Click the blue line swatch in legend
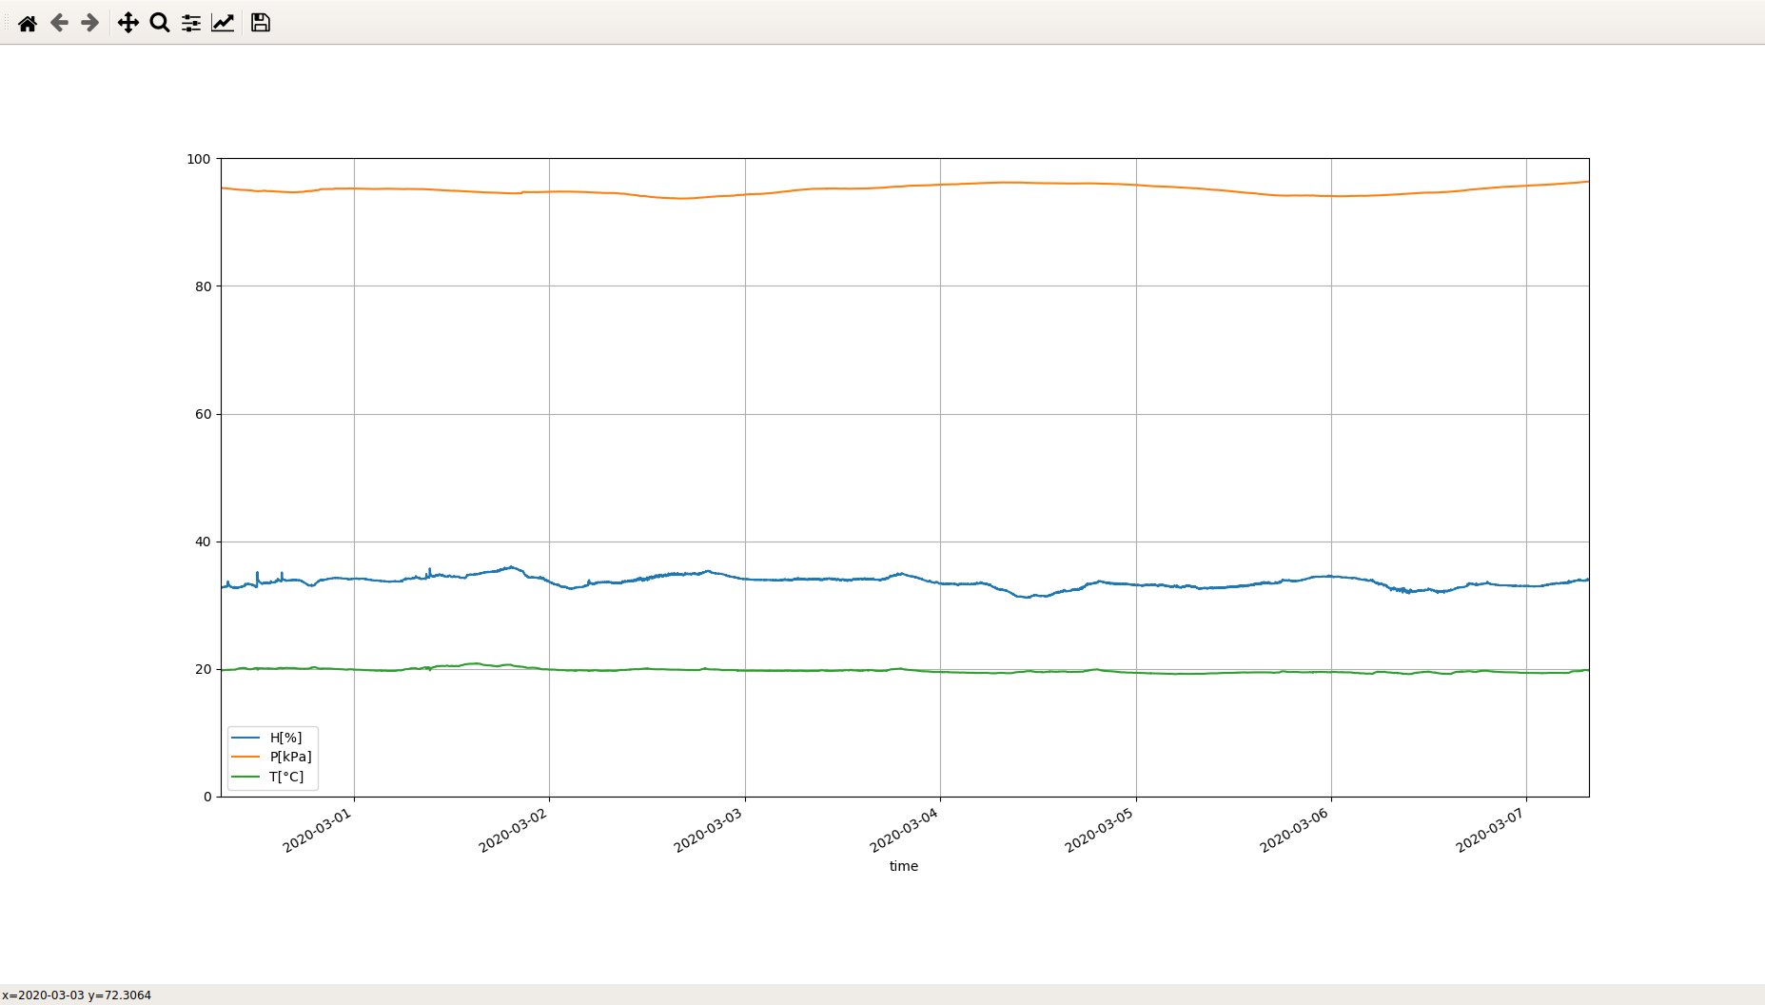Viewport: 1765px width, 1005px height. point(245,738)
